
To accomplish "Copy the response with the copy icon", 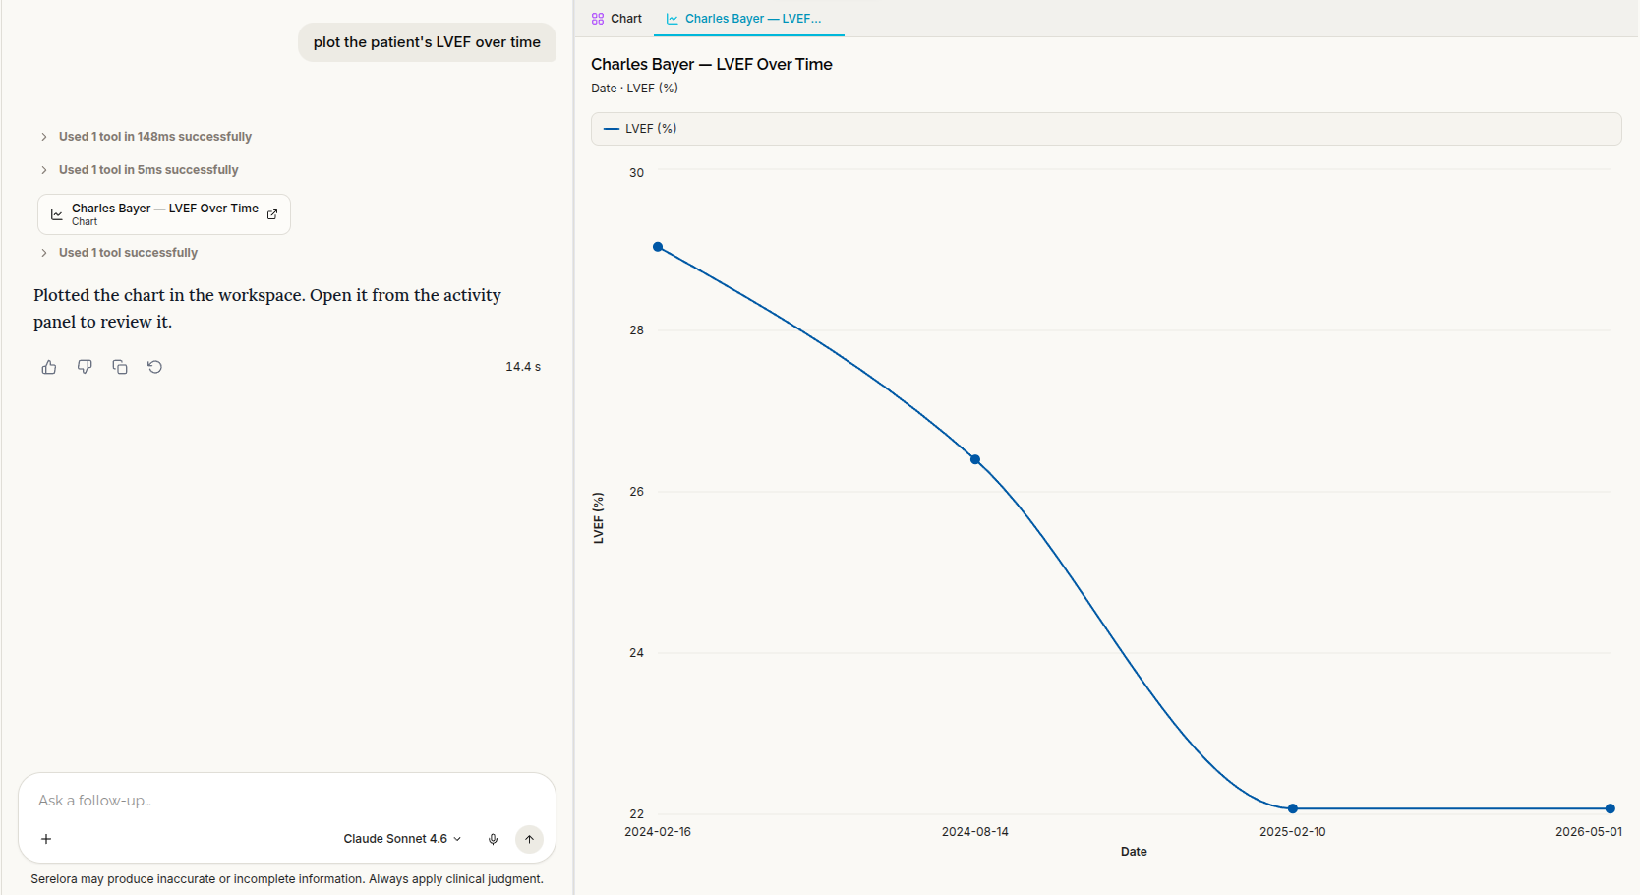I will pyautogui.click(x=120, y=367).
